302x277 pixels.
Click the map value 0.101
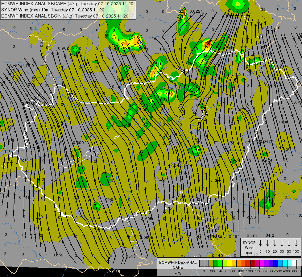[x=252, y=236]
